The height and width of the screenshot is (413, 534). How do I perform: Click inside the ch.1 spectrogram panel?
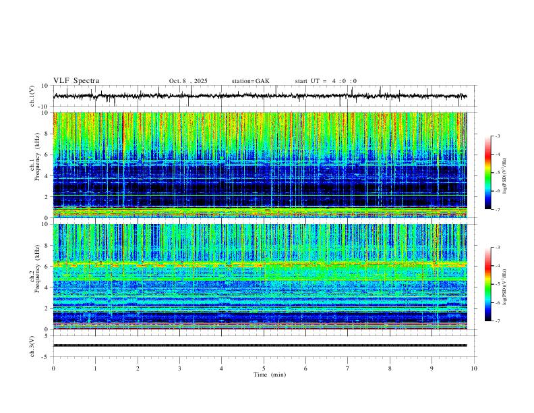(260, 165)
